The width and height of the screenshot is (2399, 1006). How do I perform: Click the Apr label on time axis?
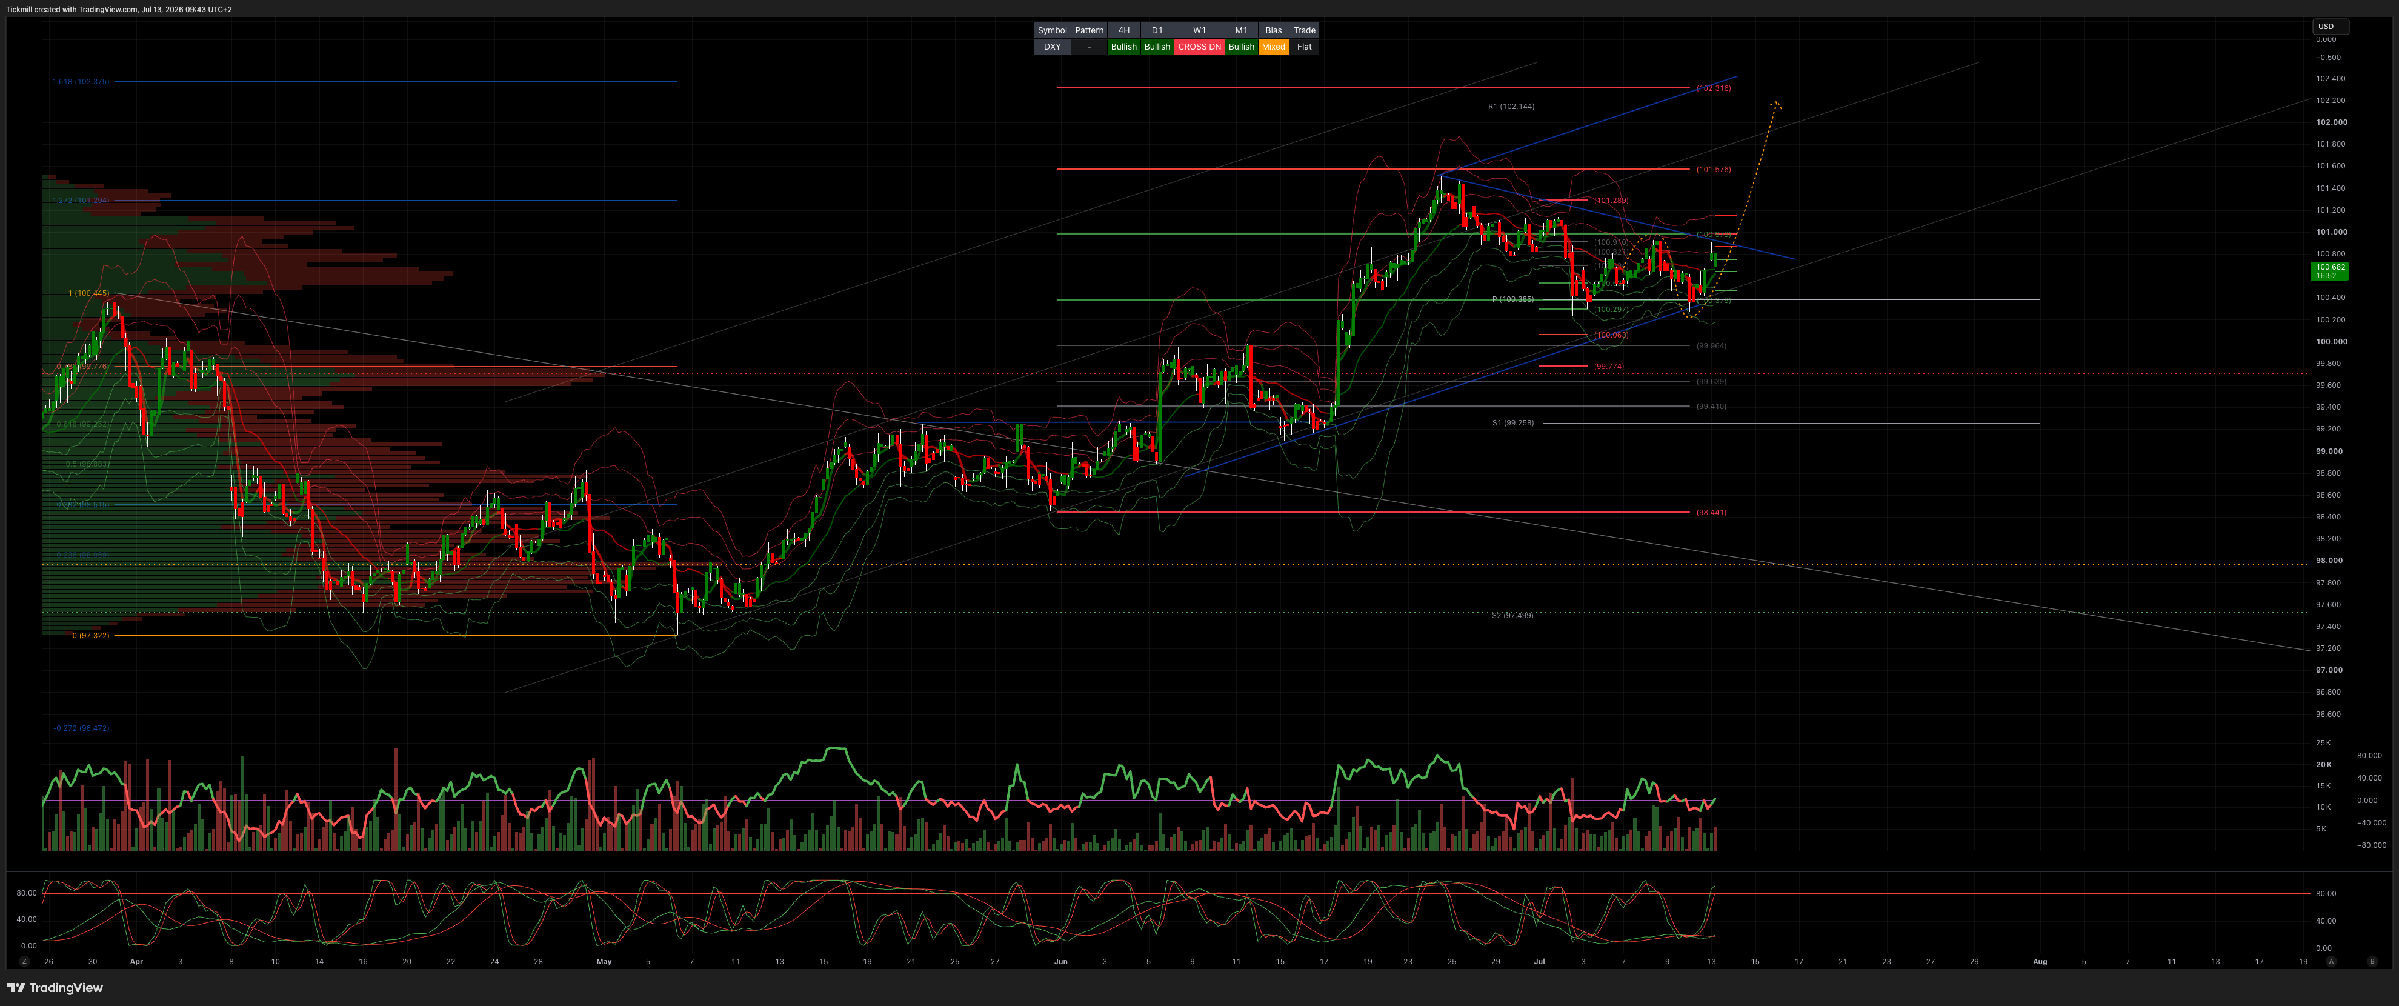click(136, 961)
